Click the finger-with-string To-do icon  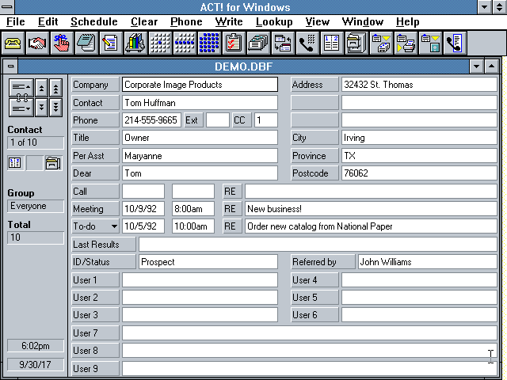(x=62, y=43)
